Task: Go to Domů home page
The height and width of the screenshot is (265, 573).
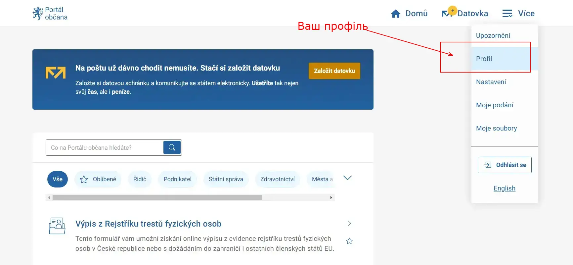Action: click(409, 14)
